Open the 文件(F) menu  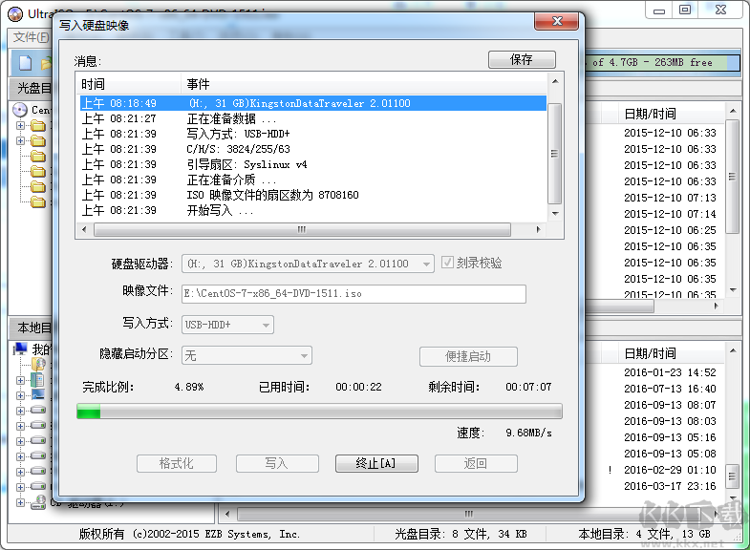pos(31,37)
